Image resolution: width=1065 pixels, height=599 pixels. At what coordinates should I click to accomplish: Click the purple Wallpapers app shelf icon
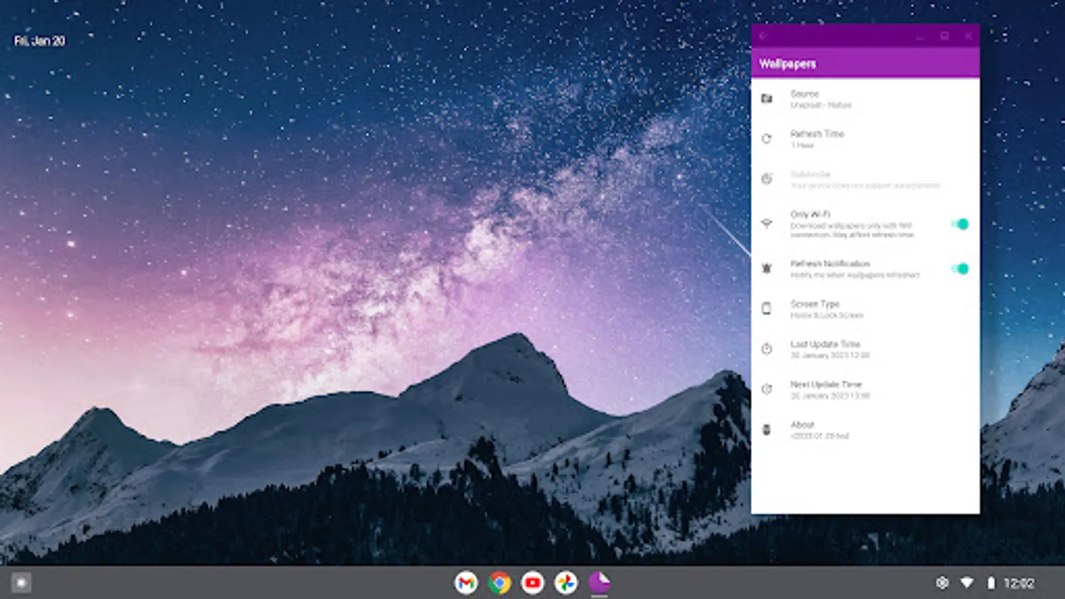pos(599,583)
